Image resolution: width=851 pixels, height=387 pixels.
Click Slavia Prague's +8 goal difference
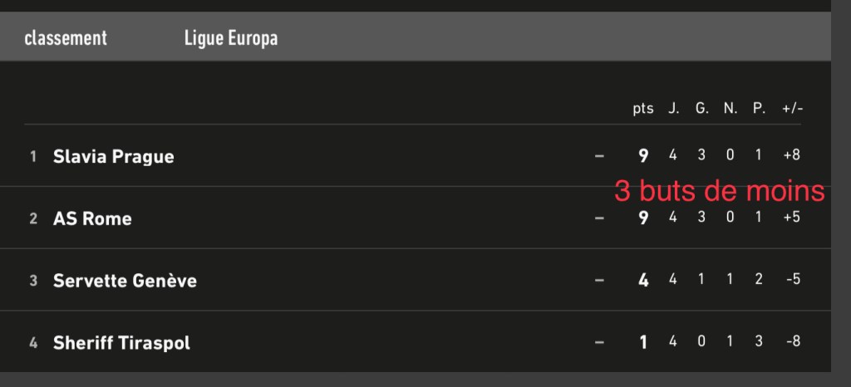tap(791, 155)
